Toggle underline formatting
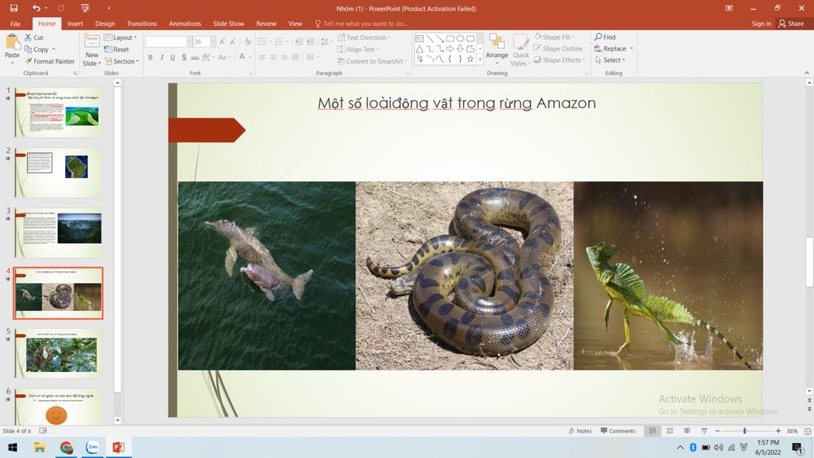Screen dimensions: 814x458 pyautogui.click(x=172, y=57)
